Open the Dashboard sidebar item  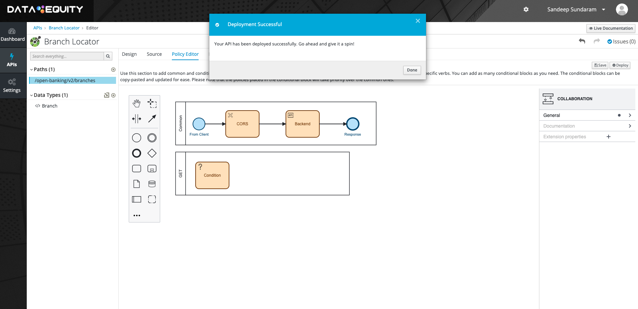[x=13, y=35]
